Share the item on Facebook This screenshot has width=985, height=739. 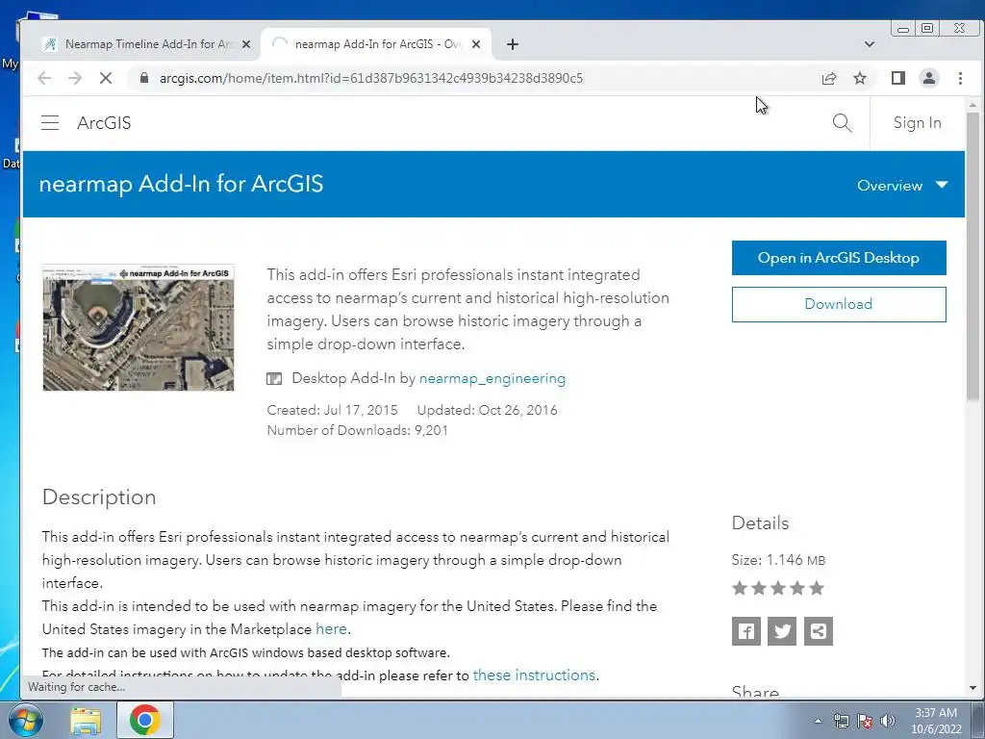tap(746, 631)
